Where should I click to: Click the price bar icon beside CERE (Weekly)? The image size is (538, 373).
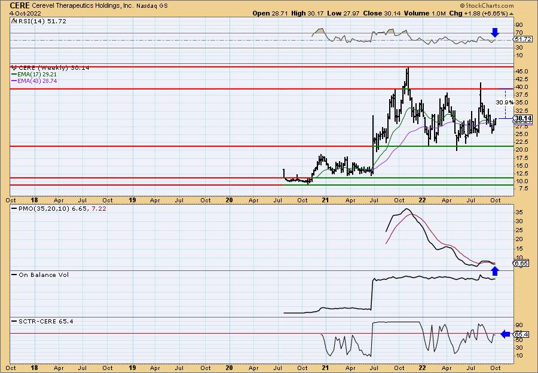(x=14, y=67)
